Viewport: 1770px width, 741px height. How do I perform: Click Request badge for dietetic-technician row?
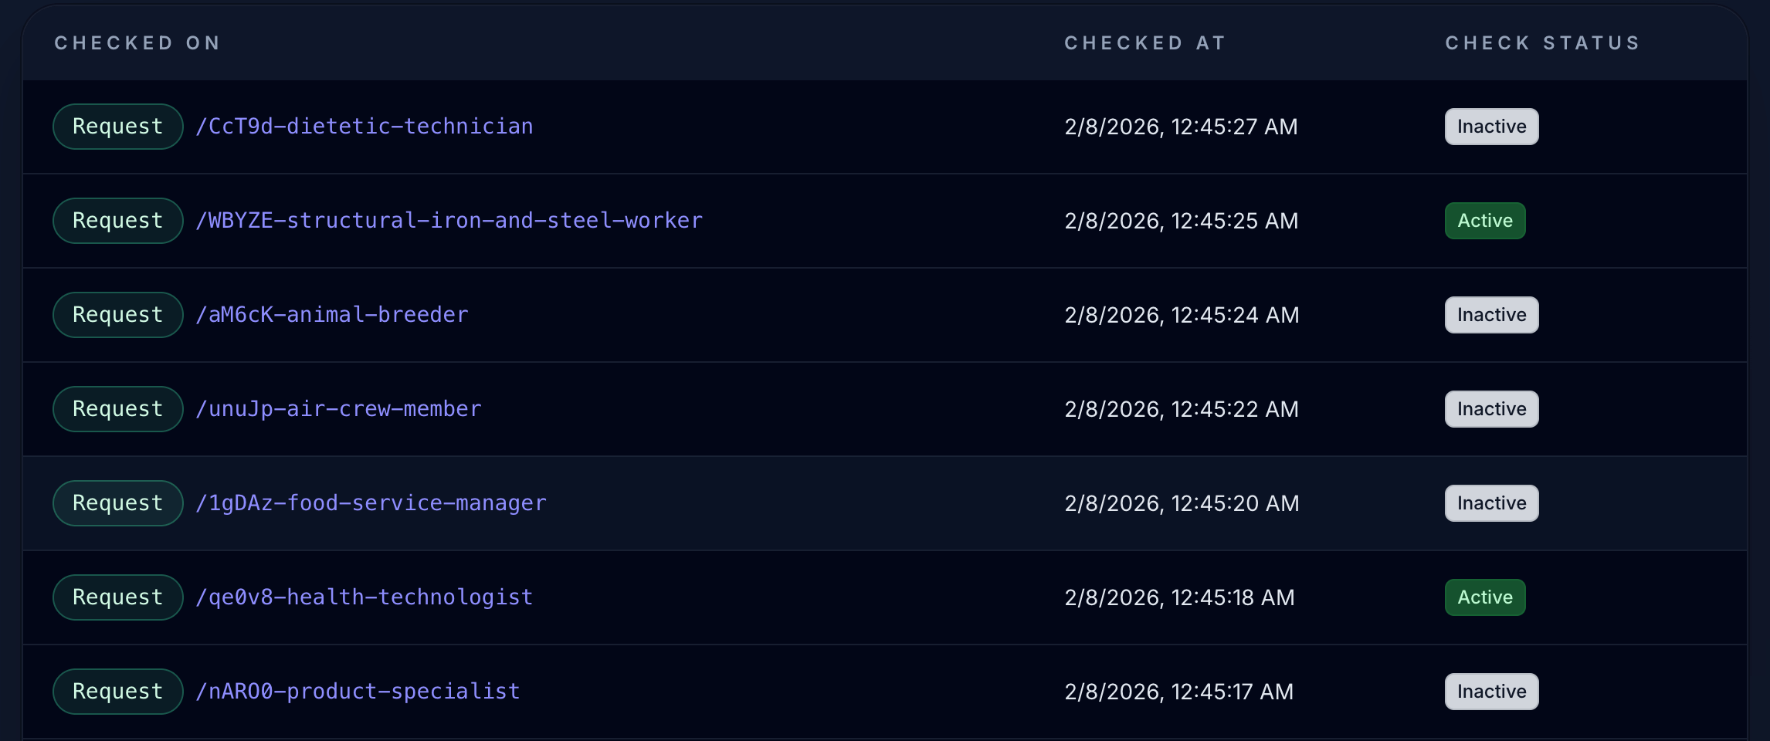[x=117, y=127]
